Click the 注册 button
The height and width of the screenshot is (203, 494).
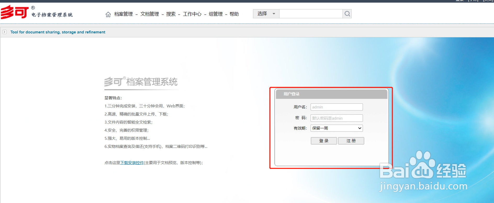[351, 141]
